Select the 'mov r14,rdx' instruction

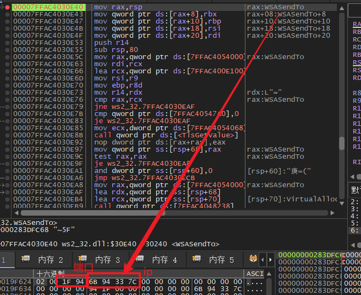coord(118,92)
